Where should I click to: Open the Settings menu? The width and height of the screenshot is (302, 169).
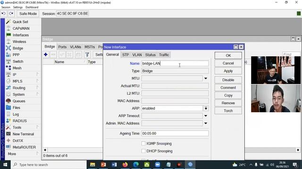click(x=18, y=8)
